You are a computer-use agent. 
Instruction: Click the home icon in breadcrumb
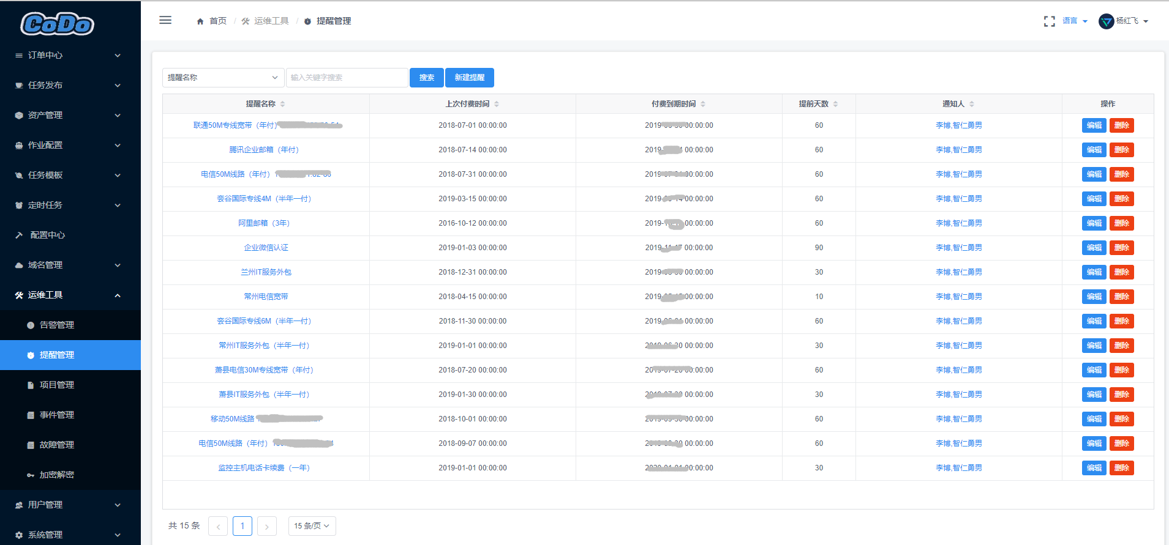pyautogui.click(x=200, y=21)
